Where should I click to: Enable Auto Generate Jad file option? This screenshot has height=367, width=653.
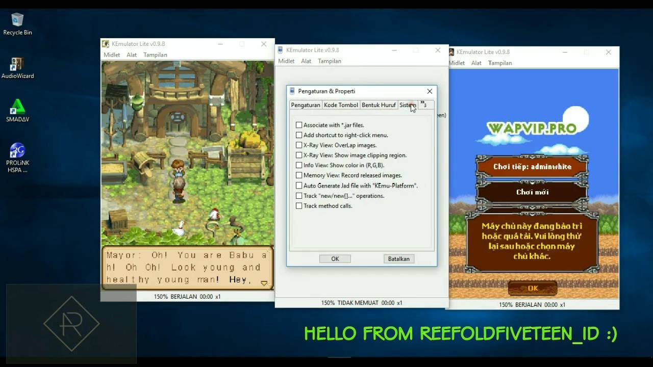pos(299,186)
